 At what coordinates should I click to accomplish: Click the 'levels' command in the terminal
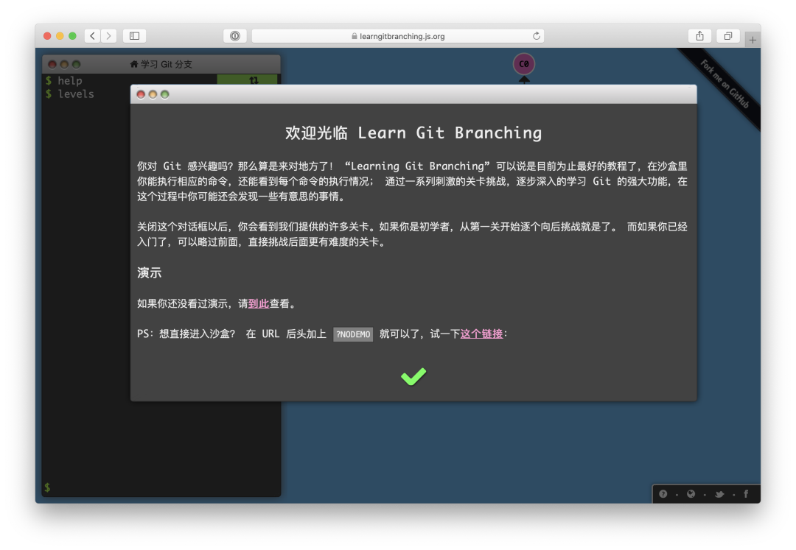pos(76,94)
